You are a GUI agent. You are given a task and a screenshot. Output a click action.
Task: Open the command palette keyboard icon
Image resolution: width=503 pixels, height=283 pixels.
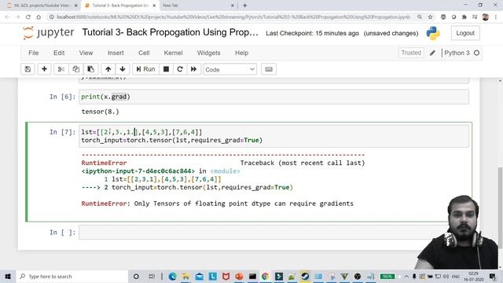(x=269, y=69)
